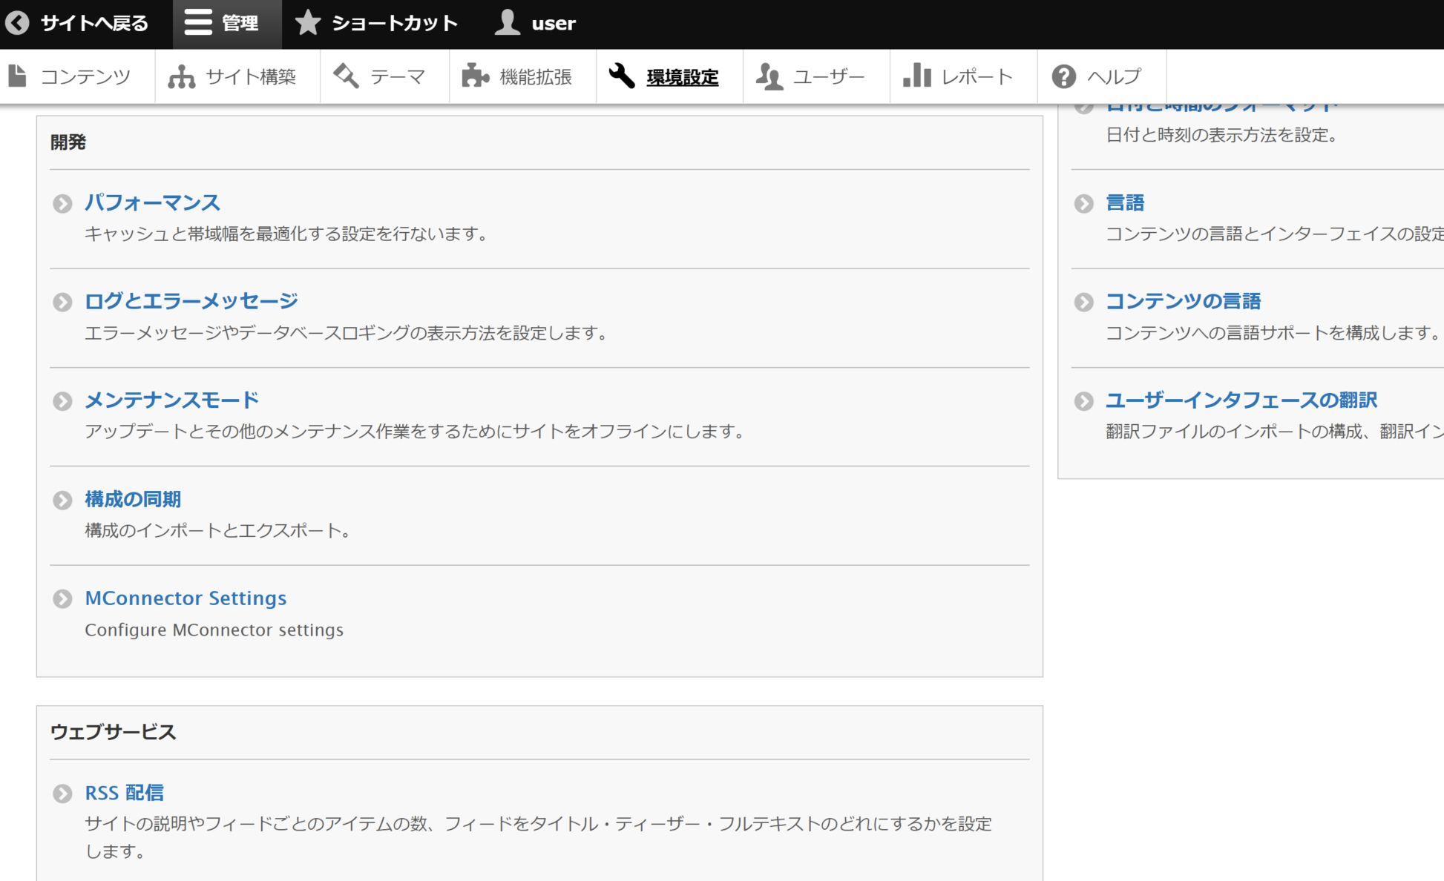This screenshot has height=881, width=1444.
Task: Open the 構成の同期 link
Action: pyautogui.click(x=133, y=499)
